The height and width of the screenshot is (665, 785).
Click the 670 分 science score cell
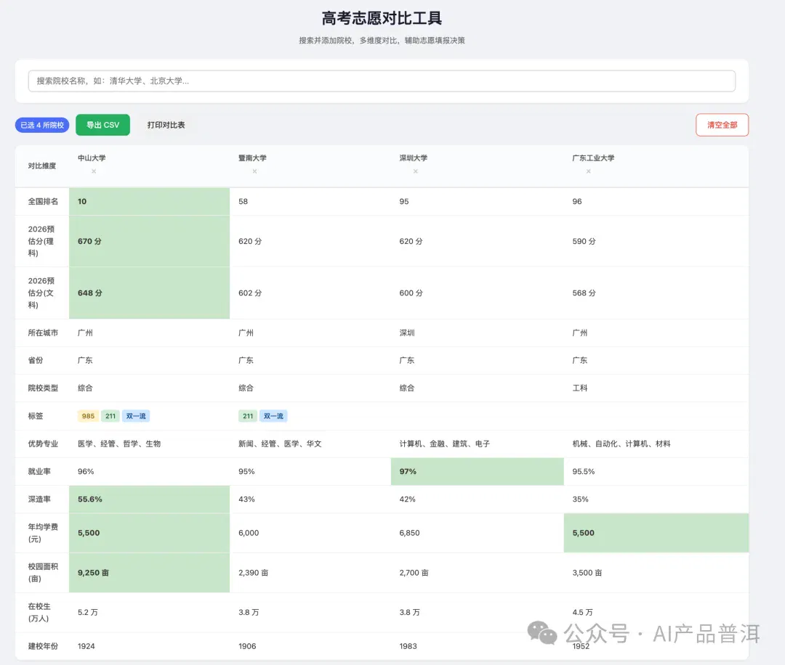149,241
